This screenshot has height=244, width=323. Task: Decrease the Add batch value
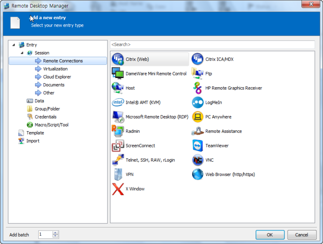click(x=55, y=236)
